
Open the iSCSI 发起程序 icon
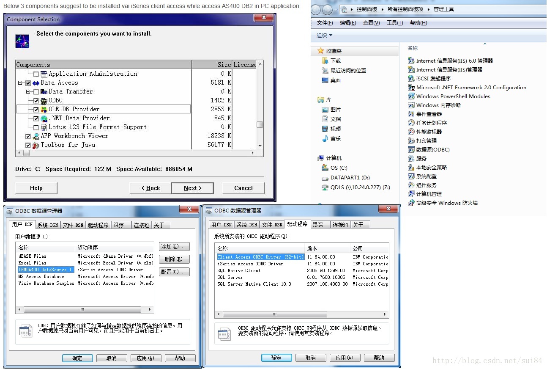411,79
